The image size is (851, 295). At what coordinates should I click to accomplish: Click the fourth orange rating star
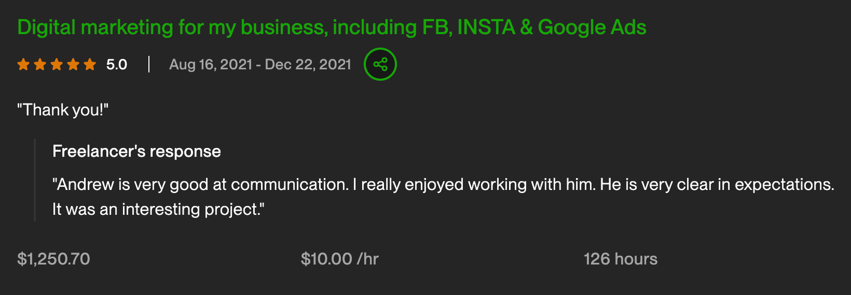(73, 65)
